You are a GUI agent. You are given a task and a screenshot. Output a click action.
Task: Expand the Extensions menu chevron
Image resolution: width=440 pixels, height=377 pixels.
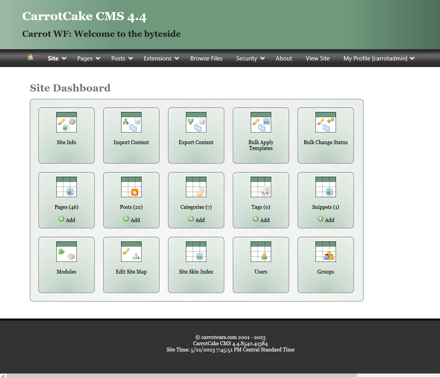tap(177, 58)
